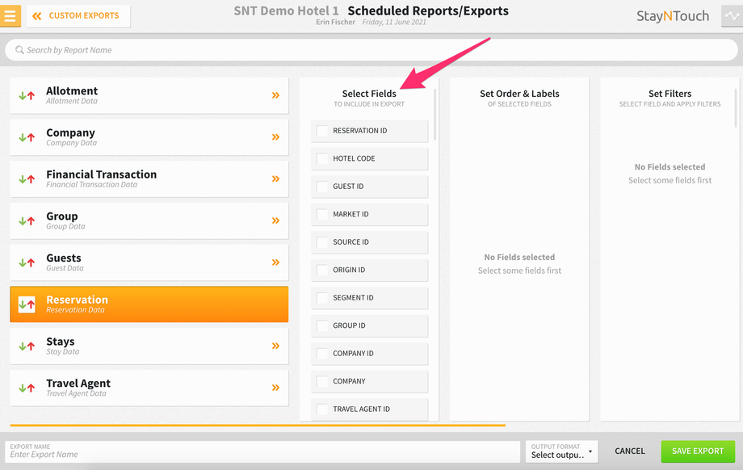The width and height of the screenshot is (743, 470).
Task: Expand Allotment with its double chevron
Action: coord(275,95)
